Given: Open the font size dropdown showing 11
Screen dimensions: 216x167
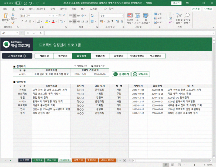Looking at the screenshot, I should click(57, 16).
